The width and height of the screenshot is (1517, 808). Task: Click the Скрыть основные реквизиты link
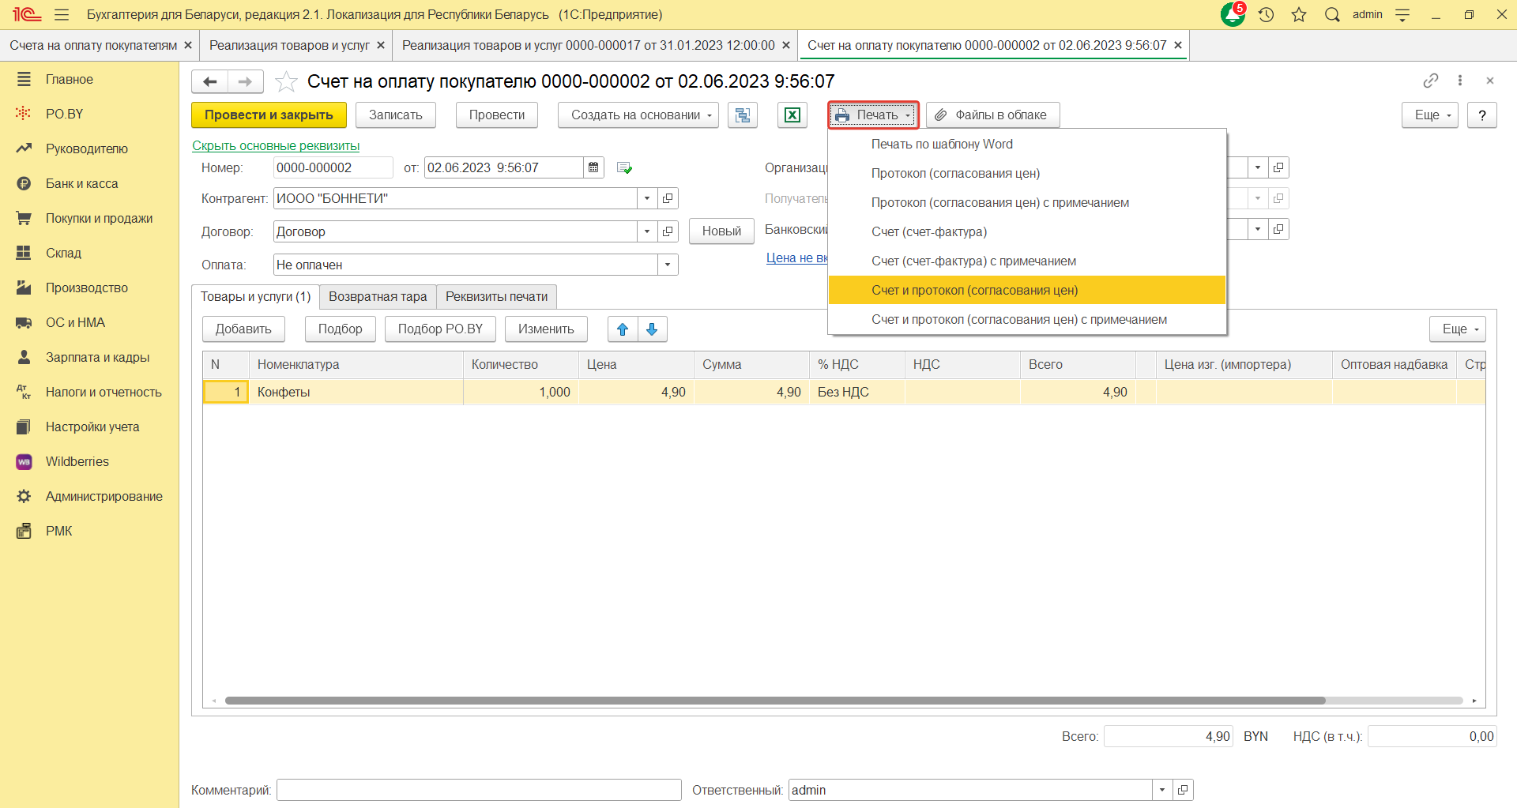coord(276,145)
